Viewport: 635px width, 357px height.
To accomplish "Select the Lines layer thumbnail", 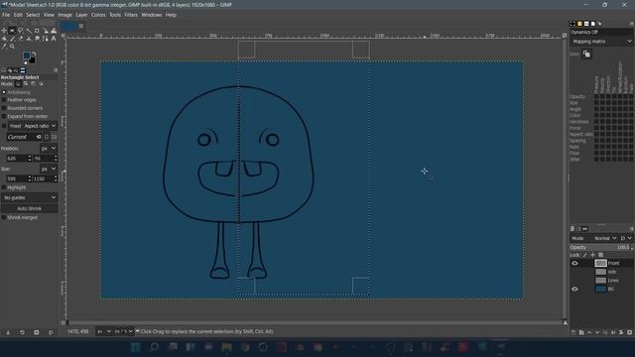I will [x=600, y=280].
